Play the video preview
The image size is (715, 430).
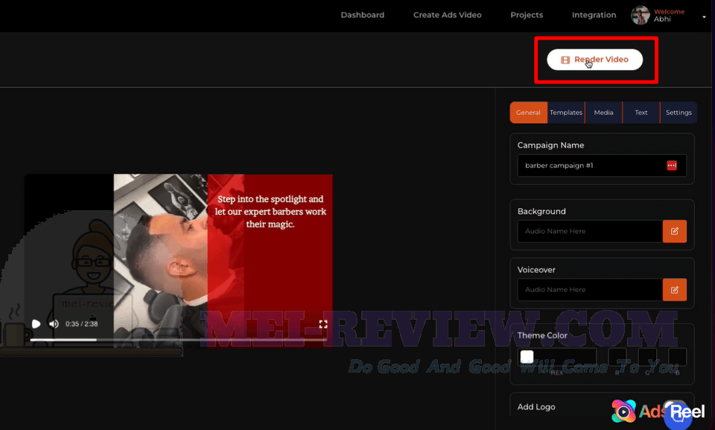(x=36, y=323)
